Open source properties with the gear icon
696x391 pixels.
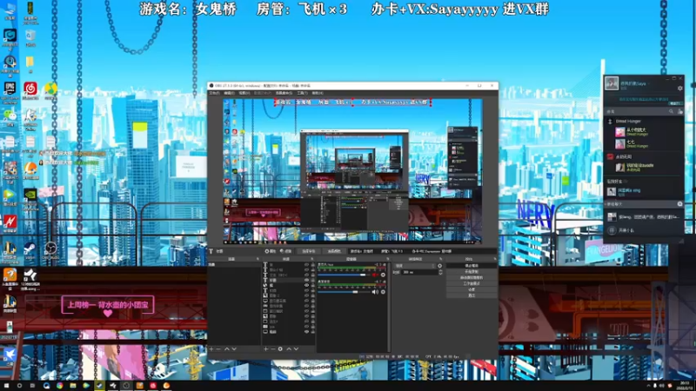coord(280,349)
